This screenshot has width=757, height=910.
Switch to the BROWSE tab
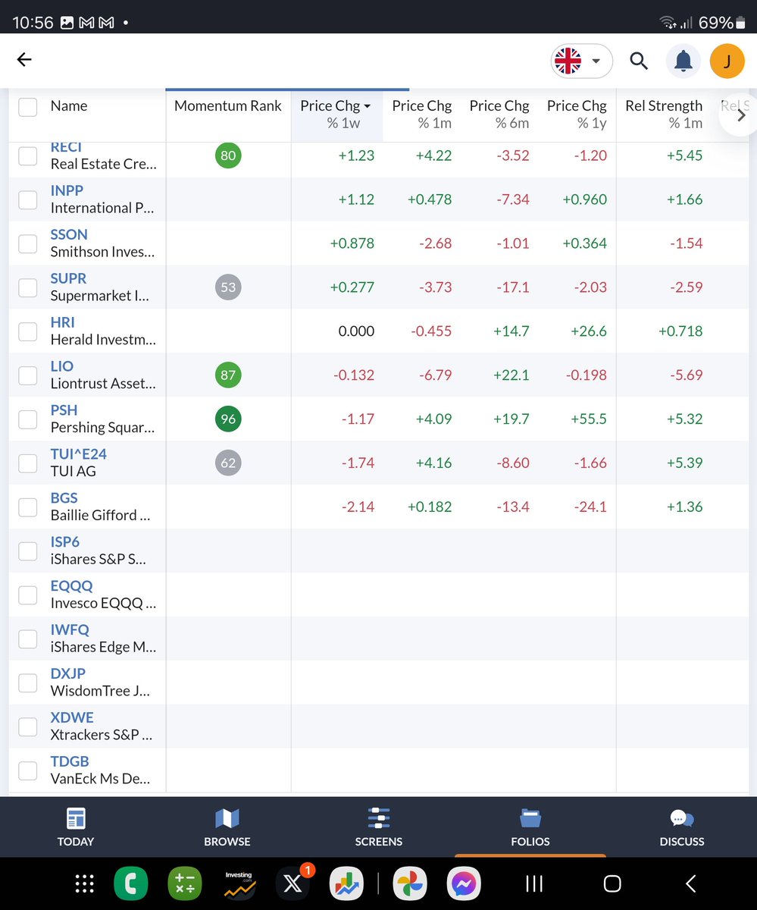pyautogui.click(x=227, y=827)
